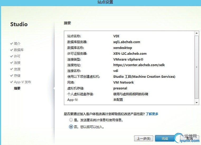Click the label '站点名称:'
201x145 pixels.
coord(74,36)
